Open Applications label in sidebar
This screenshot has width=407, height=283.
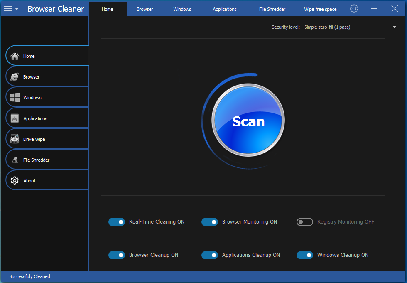coord(35,118)
